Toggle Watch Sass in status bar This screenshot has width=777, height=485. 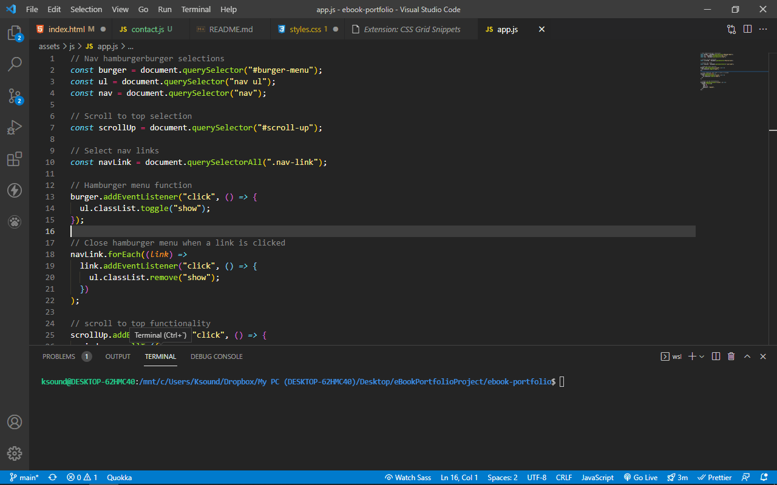tap(408, 478)
